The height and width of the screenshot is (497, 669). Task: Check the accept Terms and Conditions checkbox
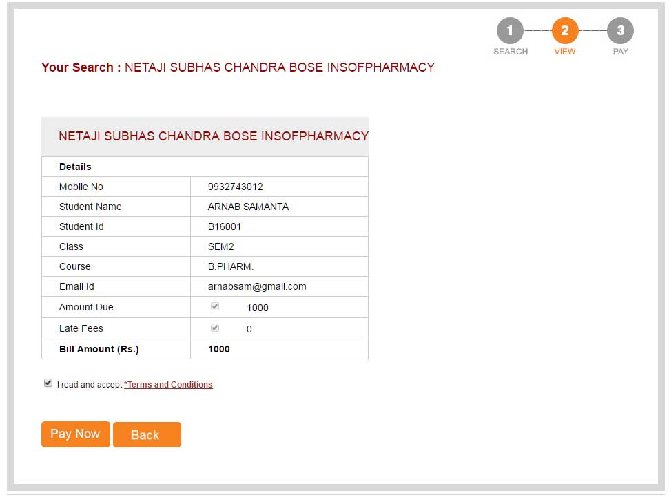(48, 383)
